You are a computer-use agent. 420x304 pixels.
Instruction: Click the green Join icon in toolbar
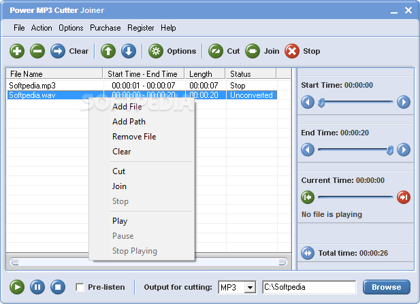(253, 51)
